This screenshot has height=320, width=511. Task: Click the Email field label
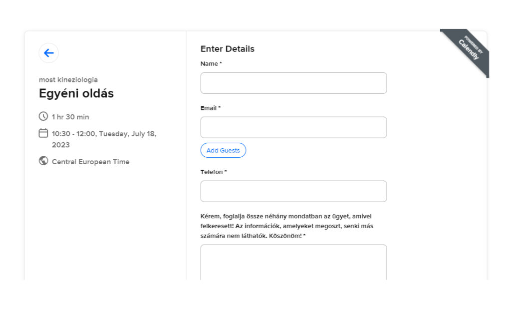coord(209,108)
